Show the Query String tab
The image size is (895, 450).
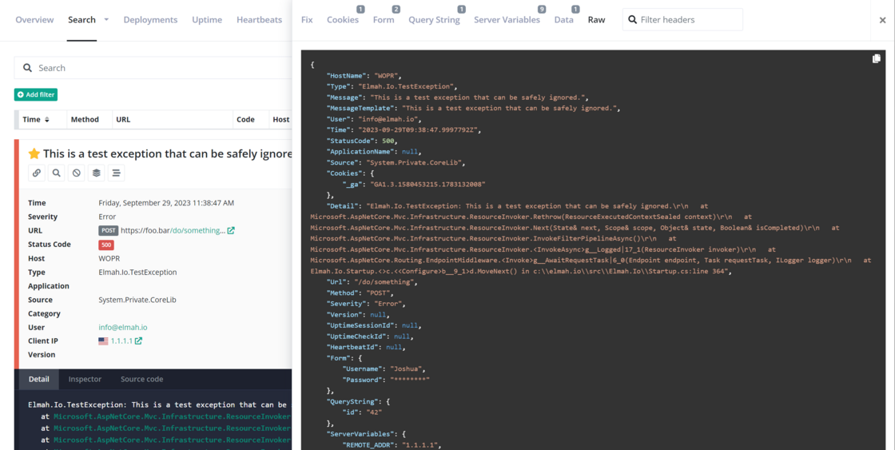pos(434,19)
